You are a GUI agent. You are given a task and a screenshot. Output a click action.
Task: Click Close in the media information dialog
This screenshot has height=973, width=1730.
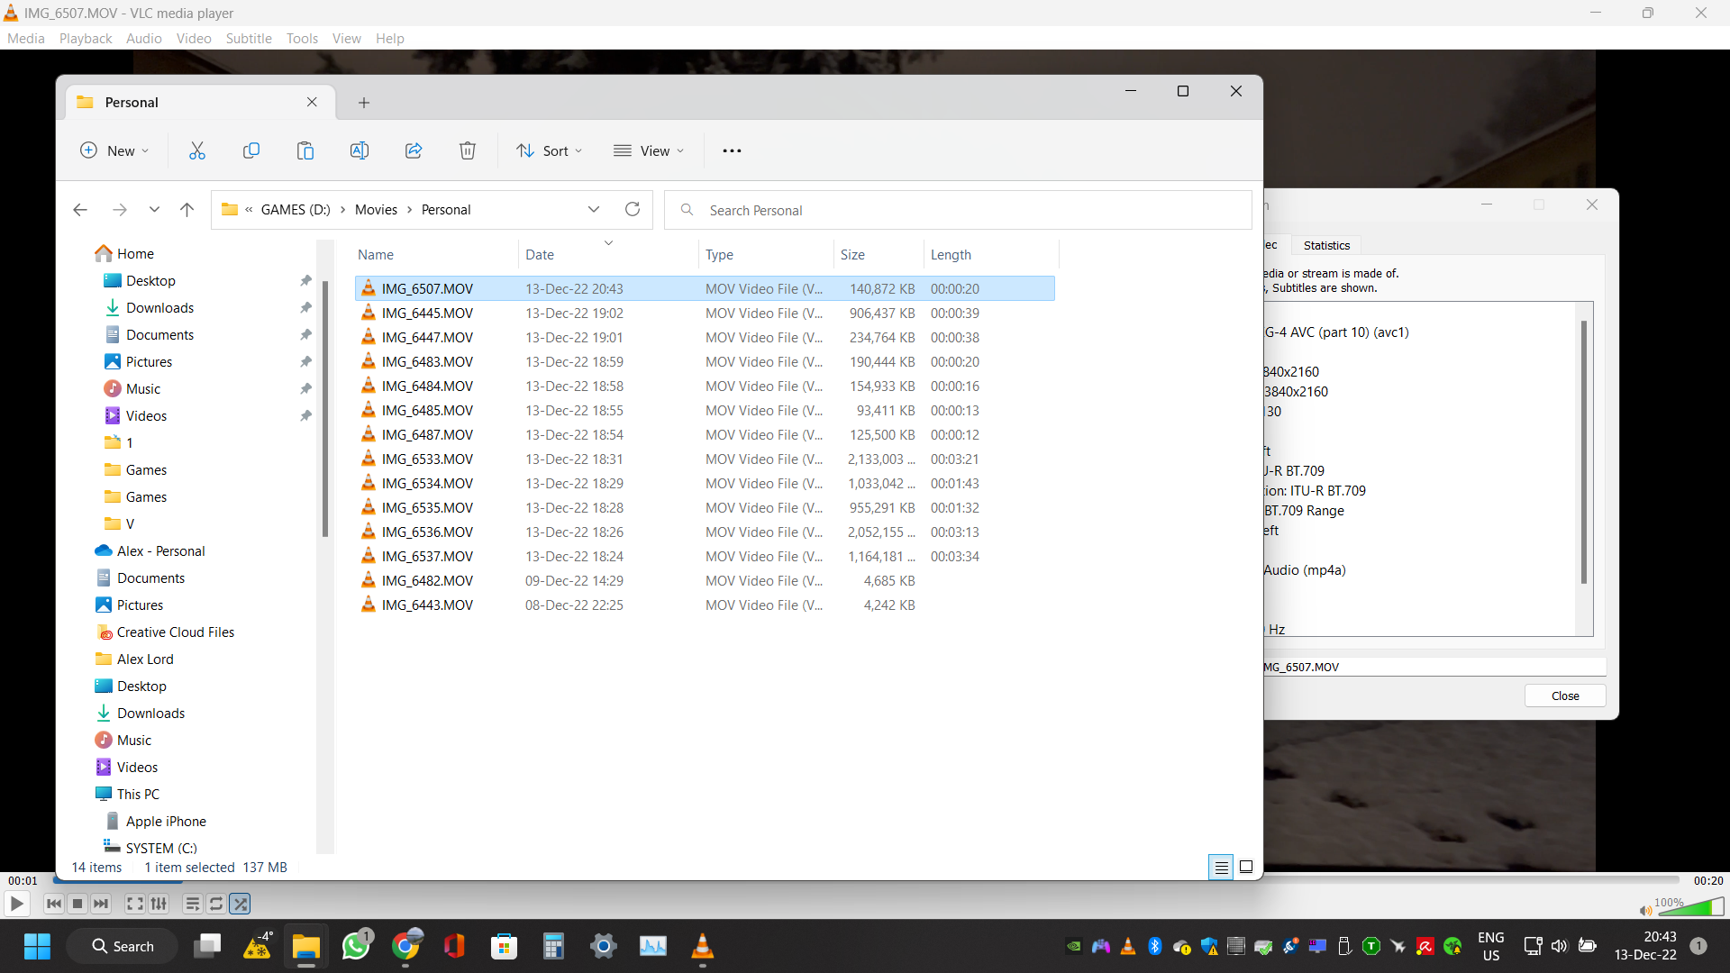coord(1565,696)
